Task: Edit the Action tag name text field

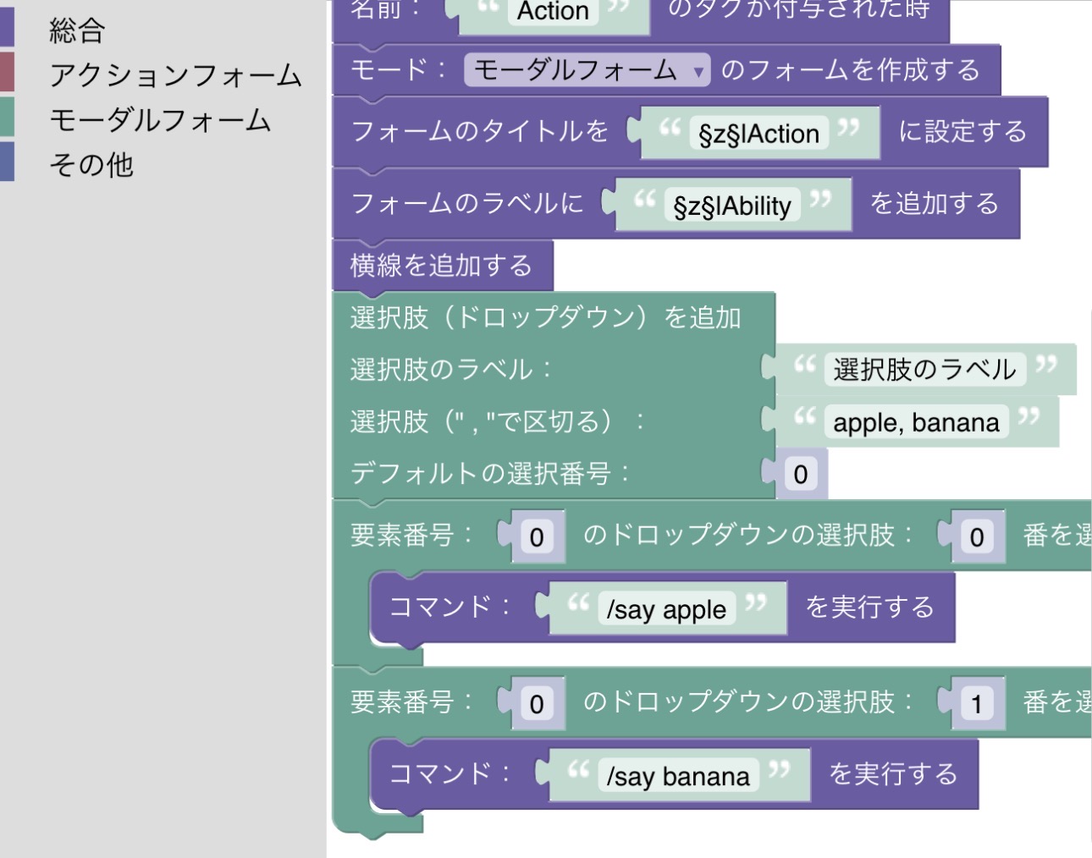Action: point(553,12)
